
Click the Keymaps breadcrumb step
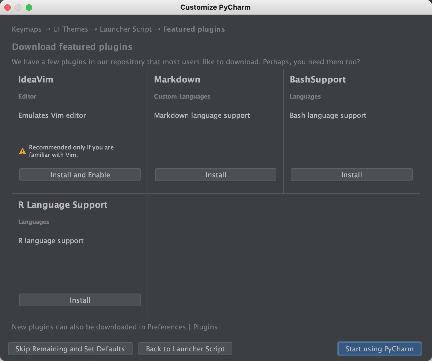click(x=26, y=29)
